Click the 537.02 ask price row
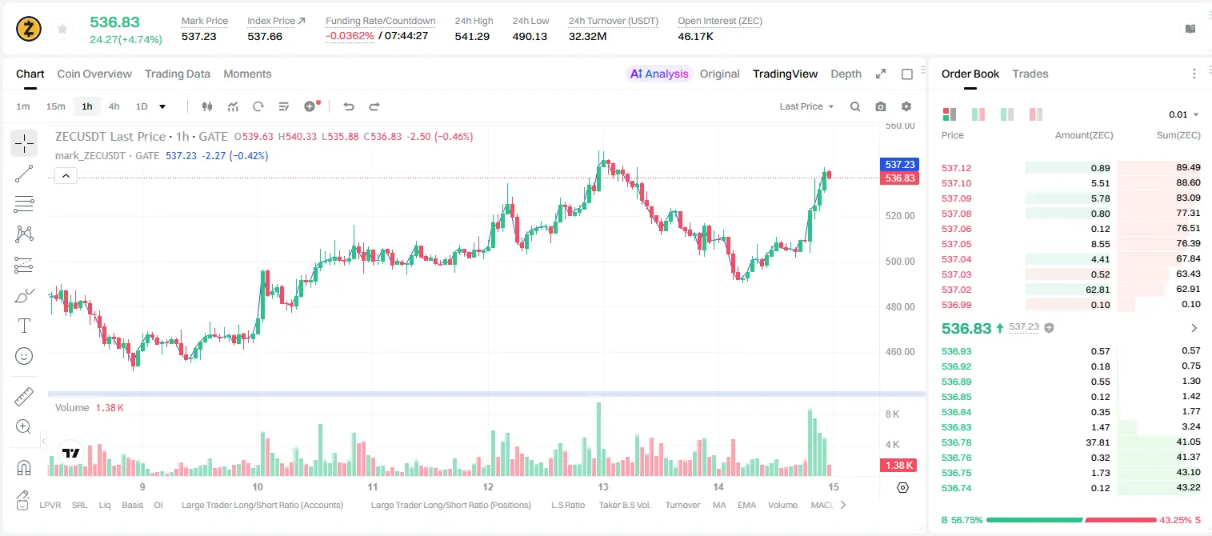This screenshot has height=536, width=1212. 1071,290
